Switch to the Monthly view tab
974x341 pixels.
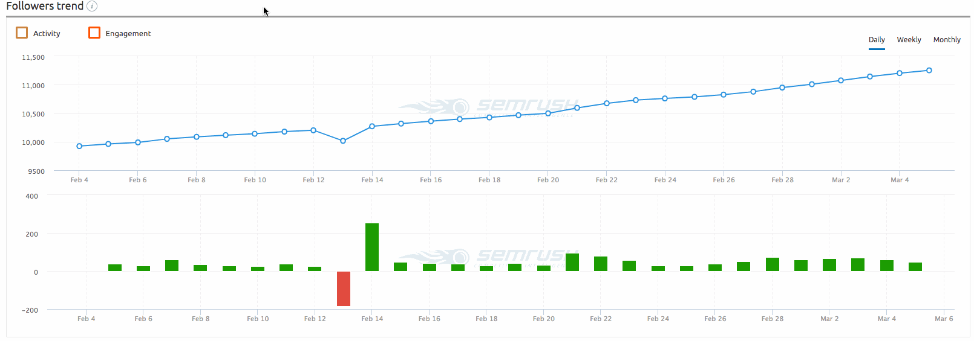947,40
